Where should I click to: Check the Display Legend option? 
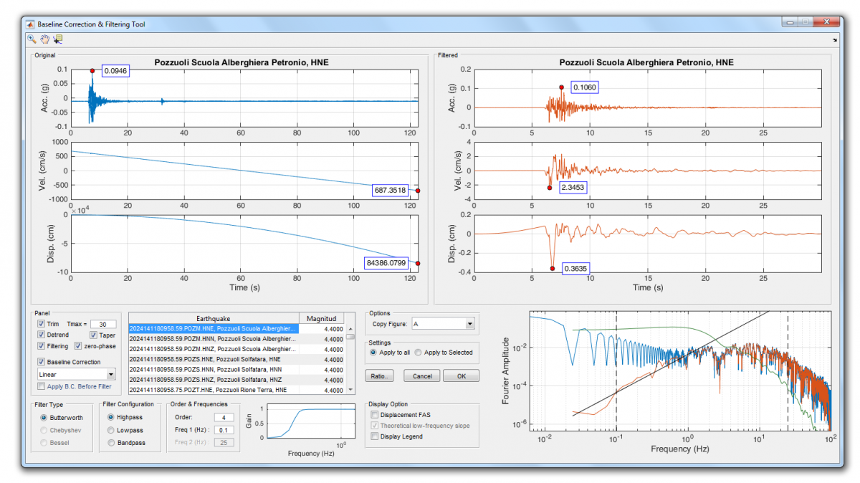tap(374, 436)
